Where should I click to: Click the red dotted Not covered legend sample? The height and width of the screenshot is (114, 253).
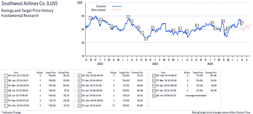[117, 10]
